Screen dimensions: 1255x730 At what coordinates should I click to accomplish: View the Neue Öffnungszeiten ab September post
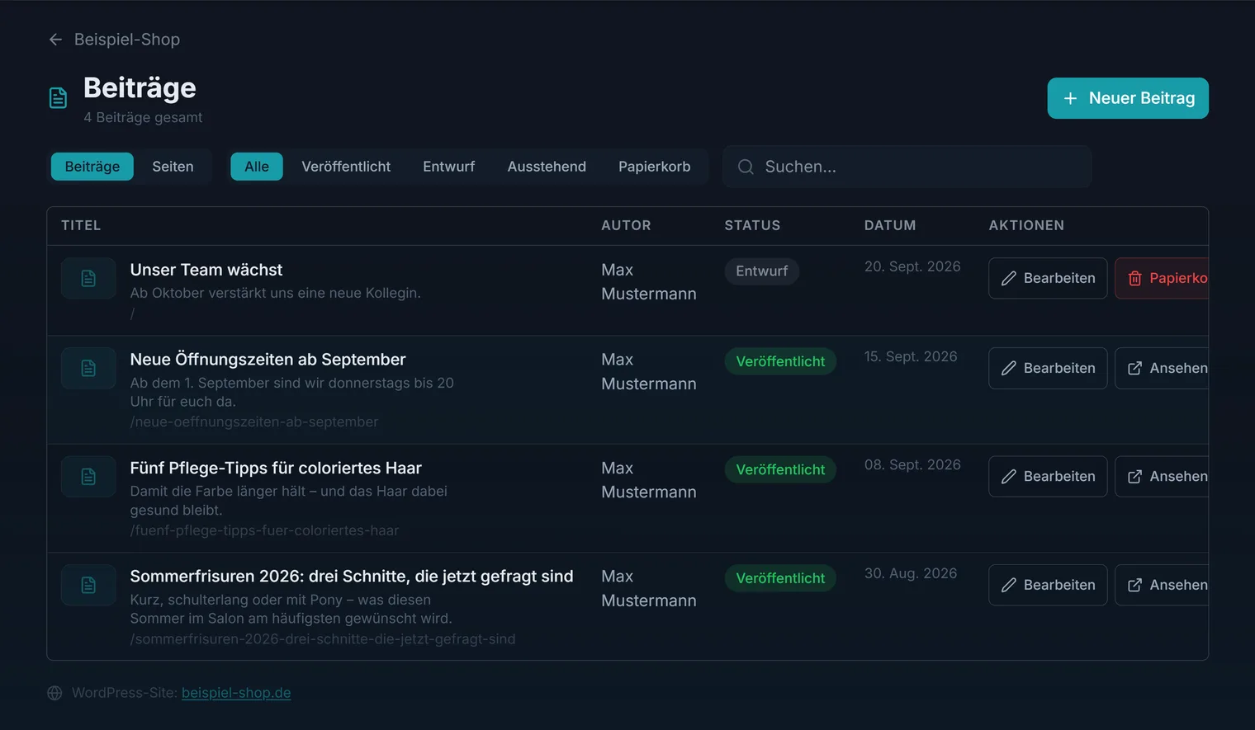(x=1162, y=368)
